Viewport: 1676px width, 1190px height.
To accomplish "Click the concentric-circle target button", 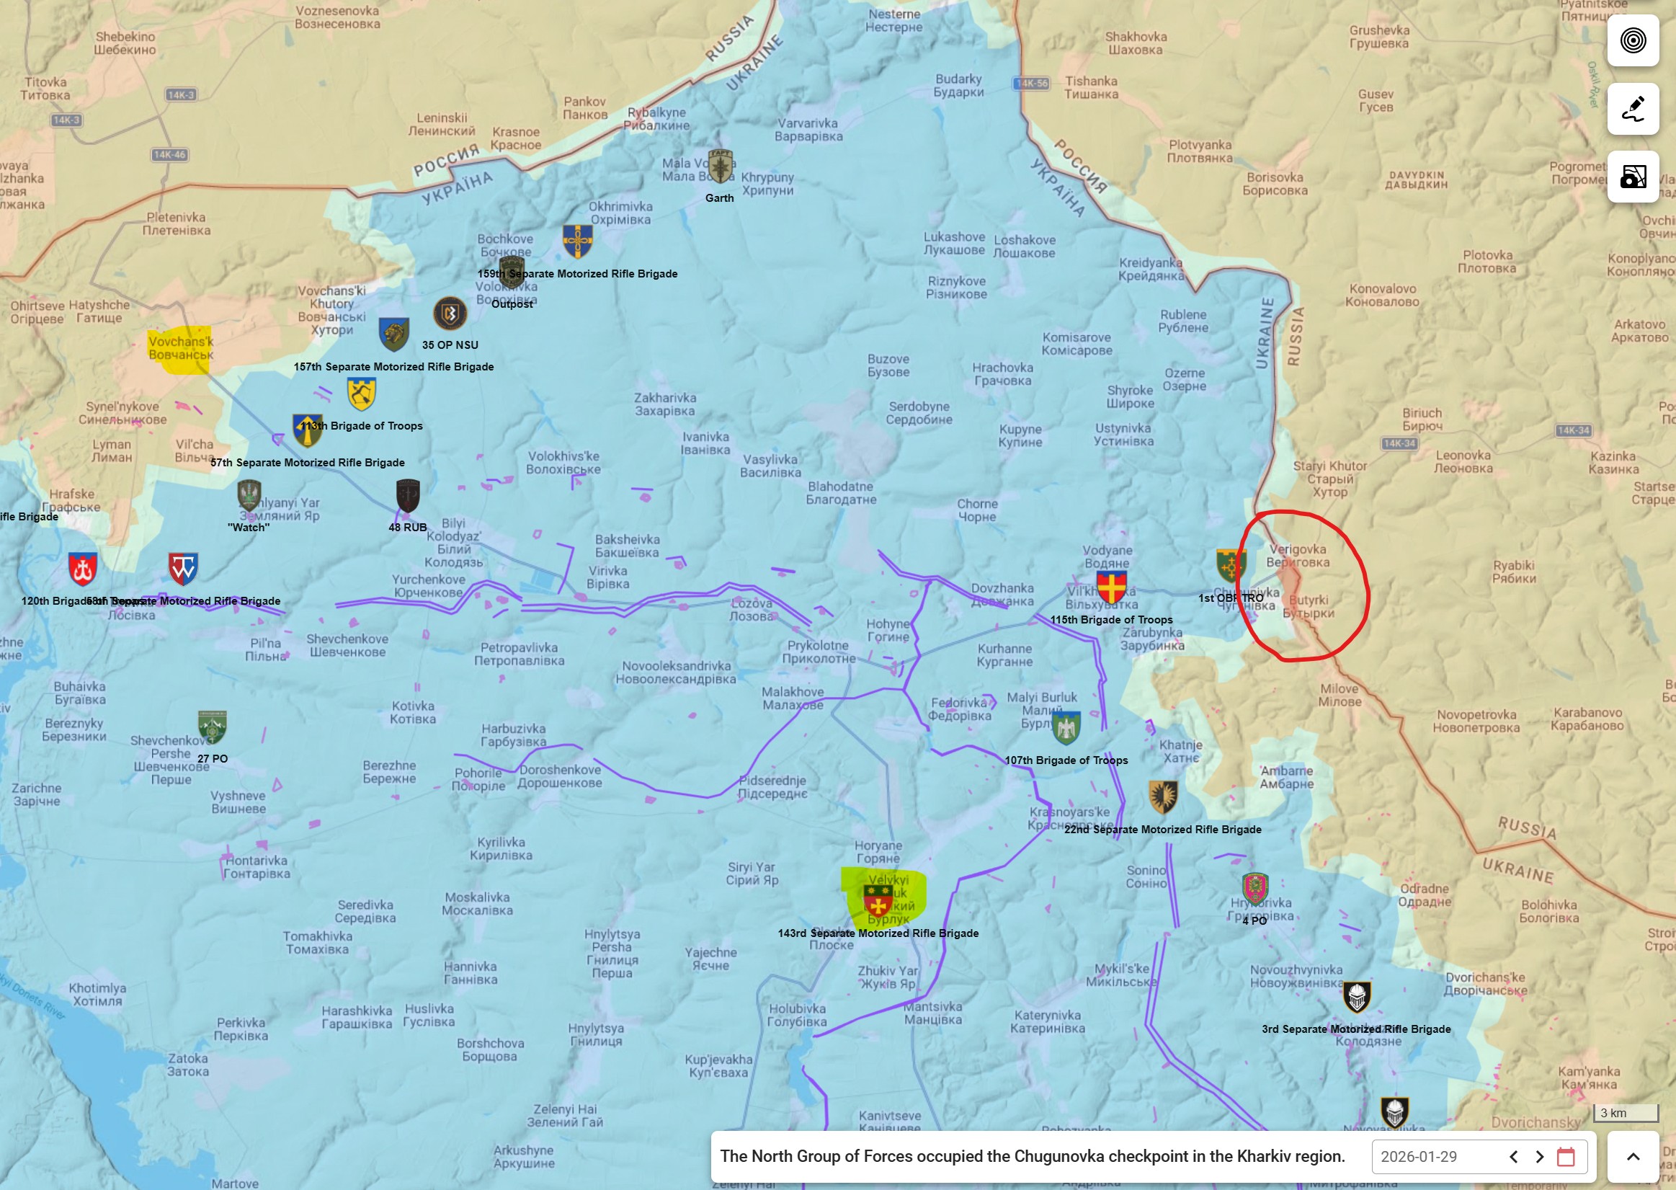I will pyautogui.click(x=1633, y=40).
